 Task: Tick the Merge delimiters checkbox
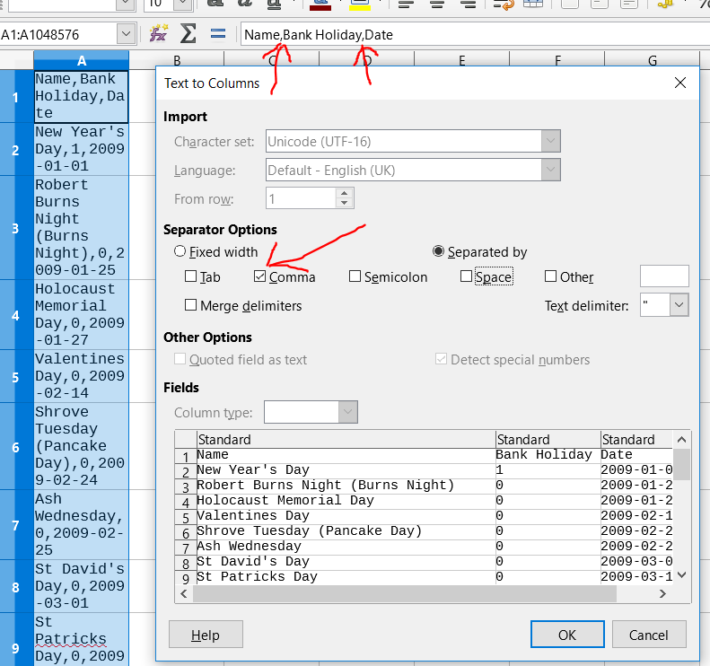click(190, 305)
